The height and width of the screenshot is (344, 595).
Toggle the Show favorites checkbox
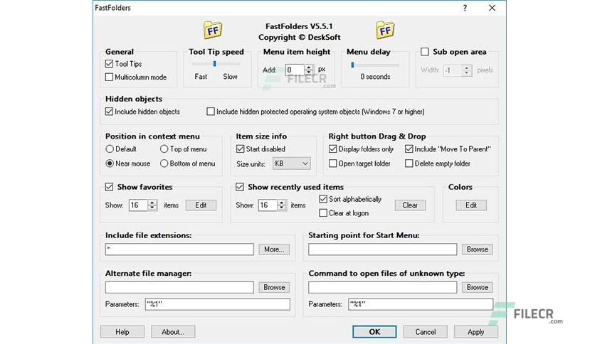point(110,187)
